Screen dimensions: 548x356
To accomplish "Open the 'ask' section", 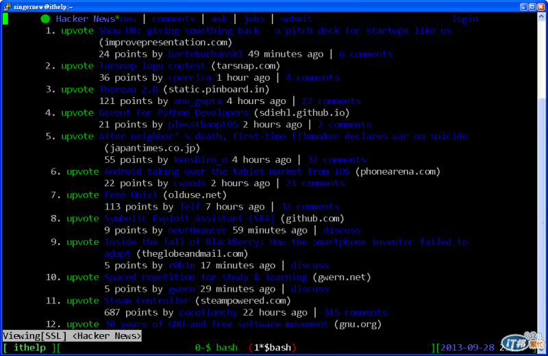I will [x=219, y=19].
